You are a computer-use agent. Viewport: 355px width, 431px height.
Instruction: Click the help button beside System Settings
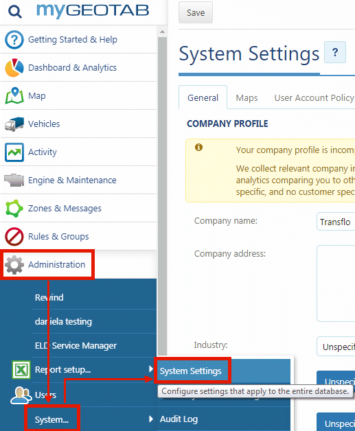[335, 52]
